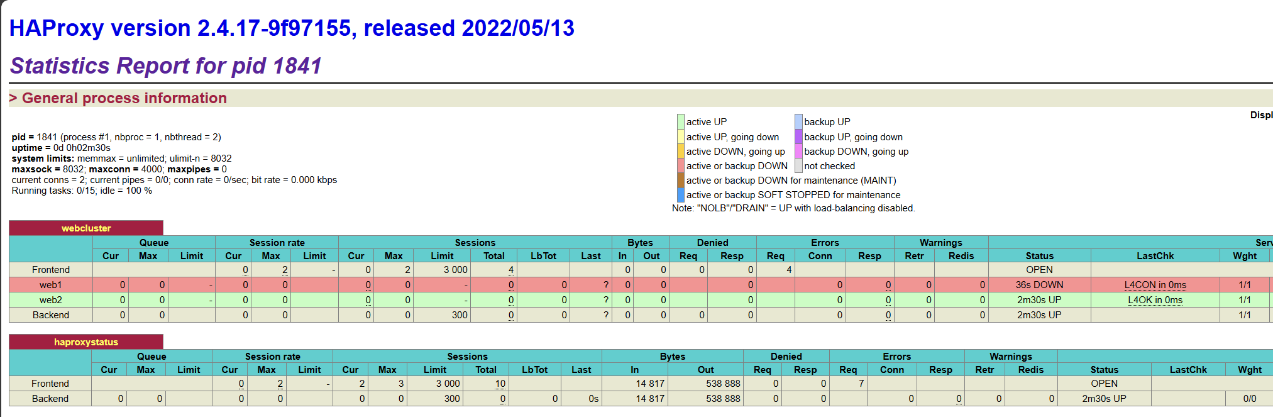
Task: Click the LbTot column header in webcluster
Action: [543, 256]
